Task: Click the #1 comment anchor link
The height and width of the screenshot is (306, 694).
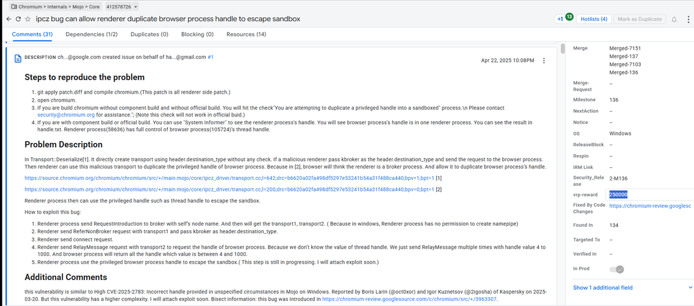Action: pos(211,57)
